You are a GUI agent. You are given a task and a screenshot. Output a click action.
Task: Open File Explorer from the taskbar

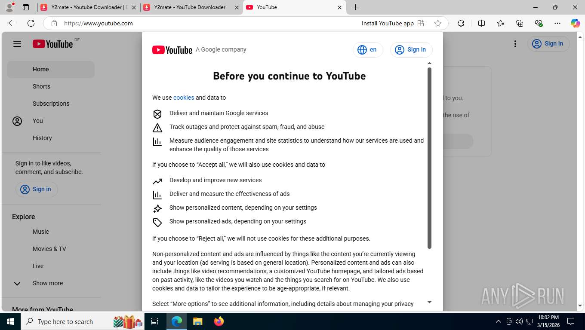[197, 321]
